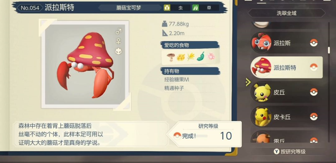Toggle Poké Ball caught marker for 派拉斯
This screenshot has height=163, width=336.
click(x=314, y=43)
